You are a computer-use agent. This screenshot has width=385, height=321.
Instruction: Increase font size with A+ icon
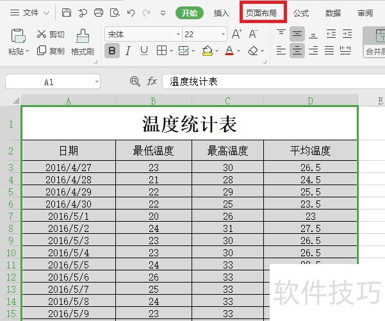click(237, 34)
